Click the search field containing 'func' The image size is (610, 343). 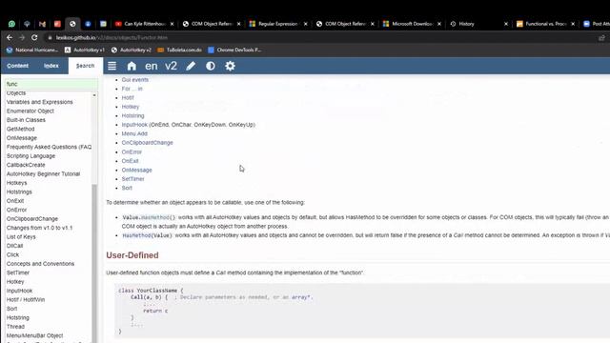[51, 84]
